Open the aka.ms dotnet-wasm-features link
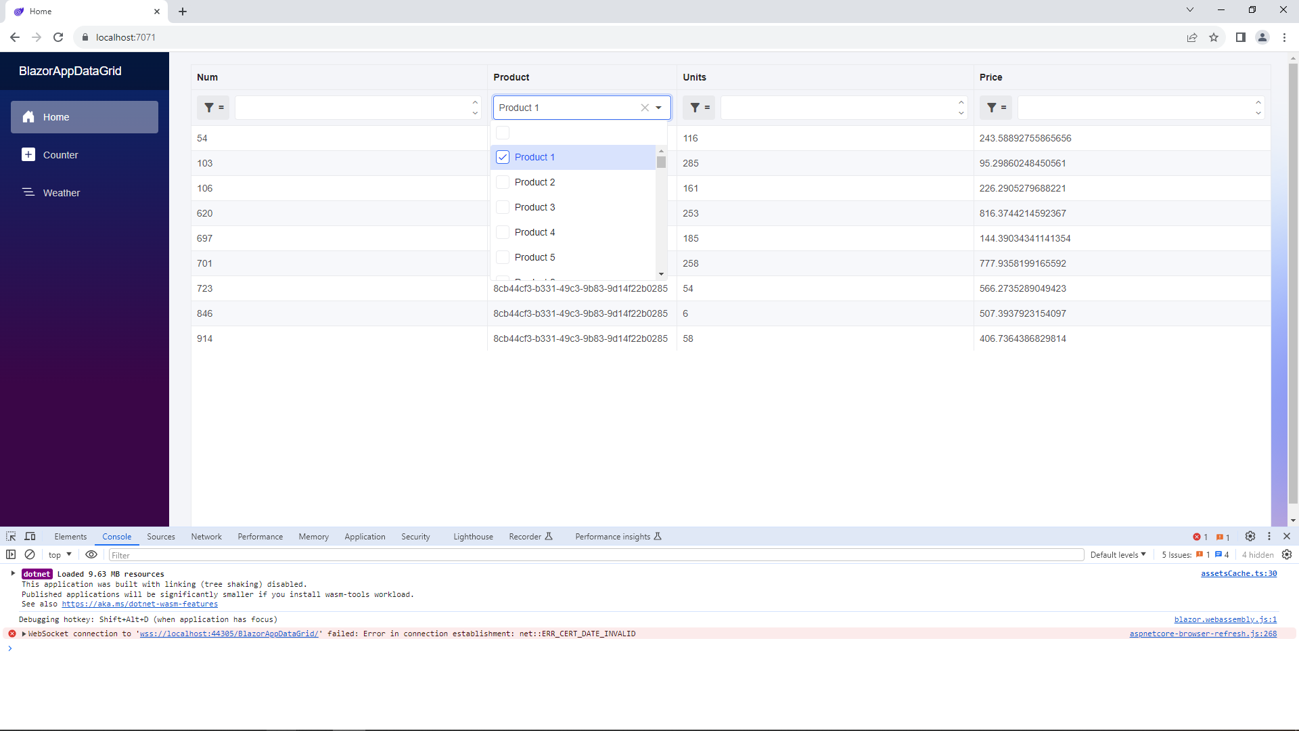1299x731 pixels. point(139,604)
